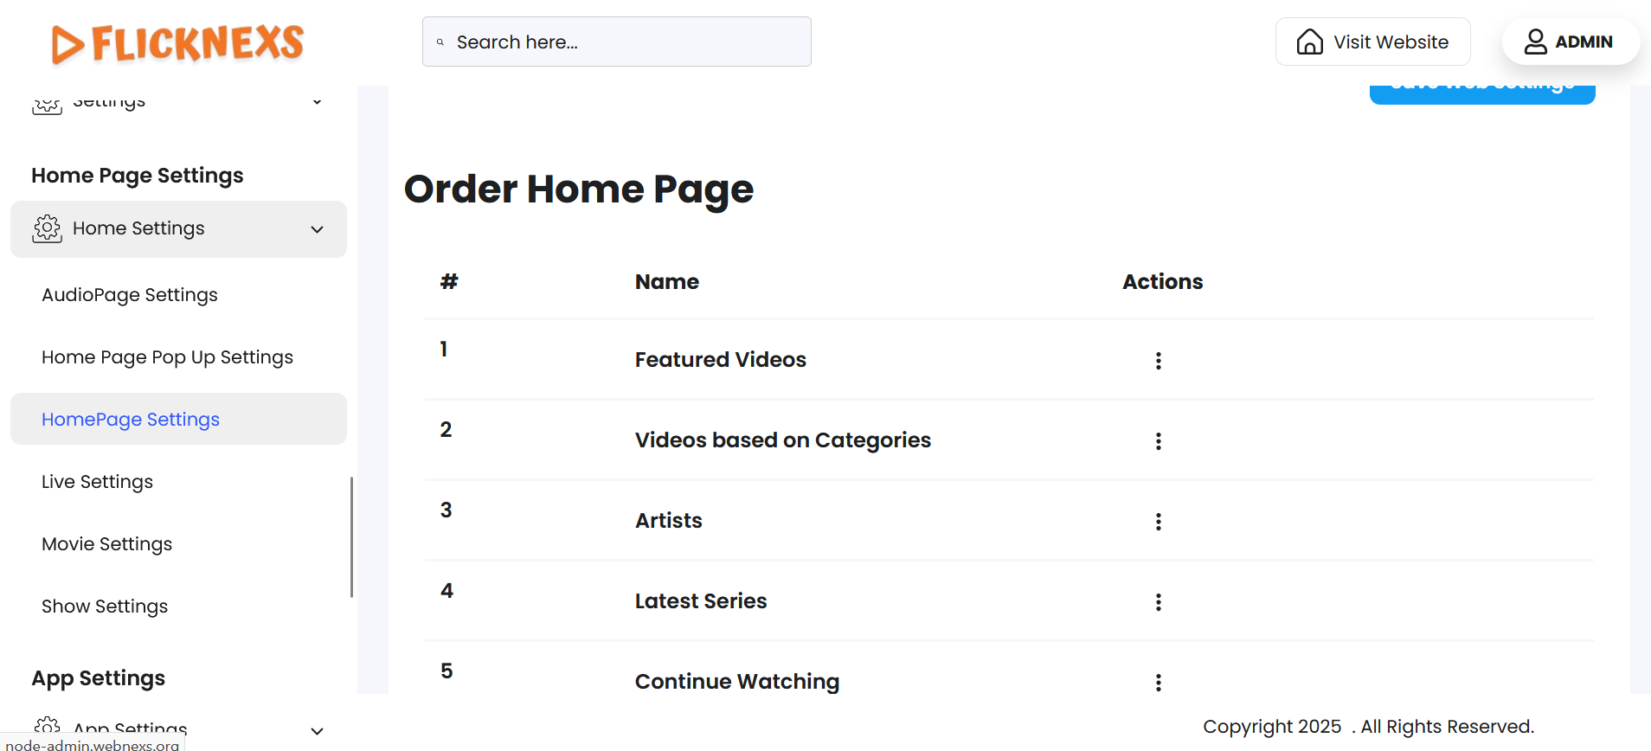Viewport: 1651px width, 751px height.
Task: Expand the App Settings chevron
Action: coord(318,730)
